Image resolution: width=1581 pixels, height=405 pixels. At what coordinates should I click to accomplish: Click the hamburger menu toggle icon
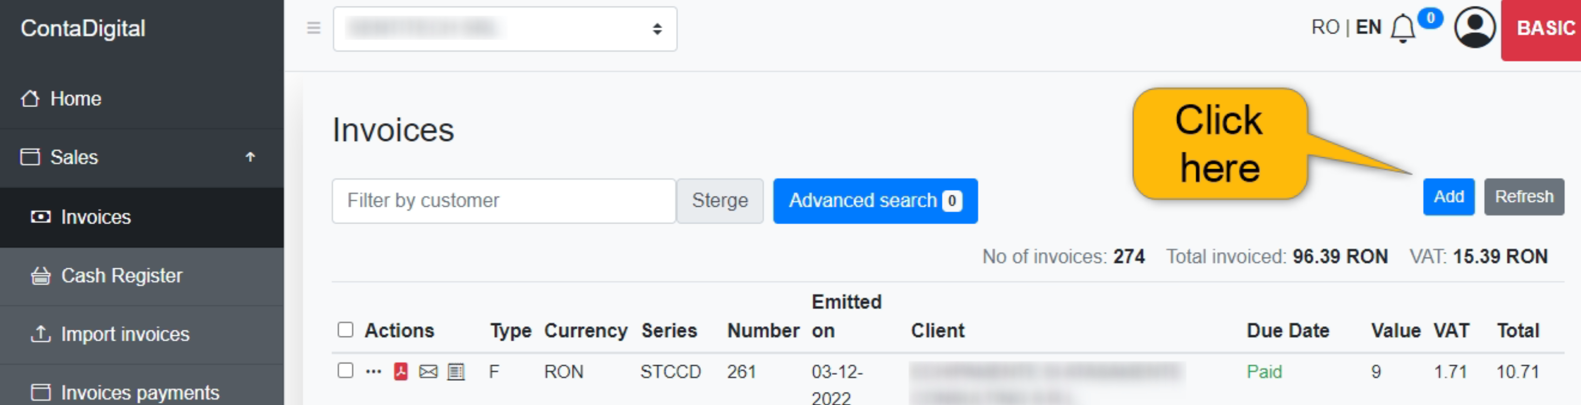314,28
